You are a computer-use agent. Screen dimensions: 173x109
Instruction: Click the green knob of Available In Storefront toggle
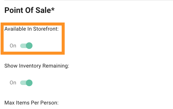[29, 46]
